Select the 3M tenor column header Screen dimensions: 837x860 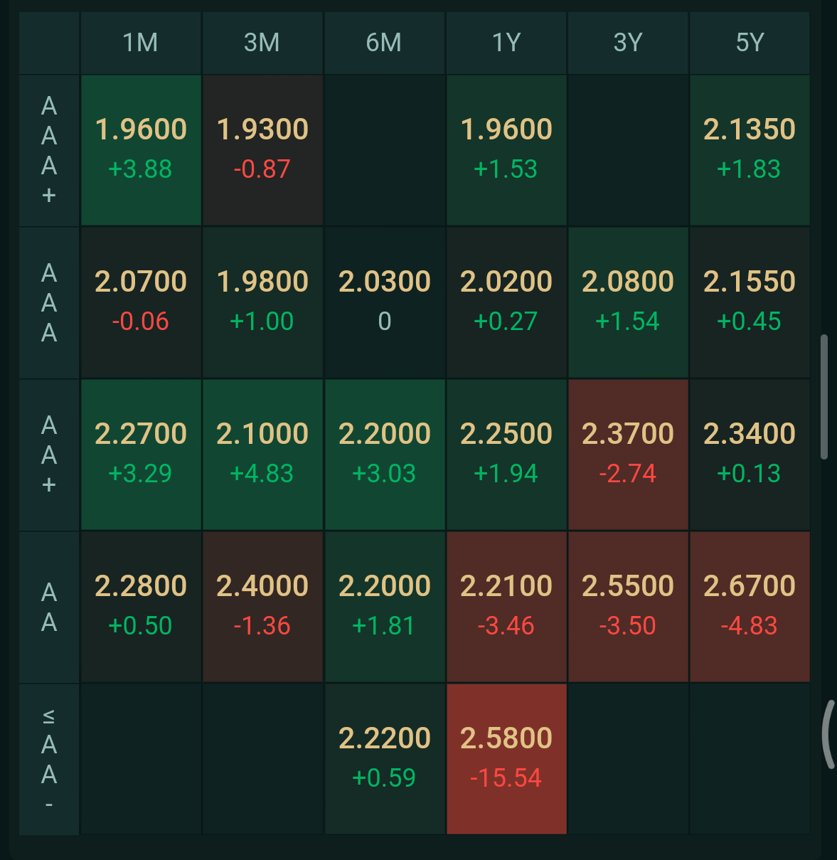point(262,43)
